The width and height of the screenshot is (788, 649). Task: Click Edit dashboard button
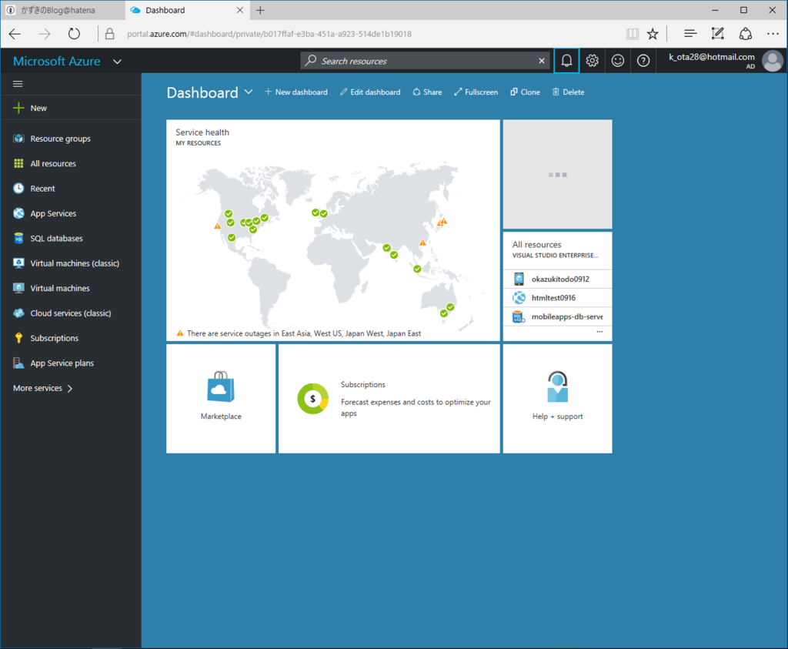point(370,92)
